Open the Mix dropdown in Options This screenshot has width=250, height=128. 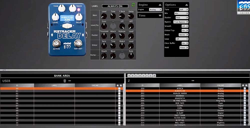(181, 13)
